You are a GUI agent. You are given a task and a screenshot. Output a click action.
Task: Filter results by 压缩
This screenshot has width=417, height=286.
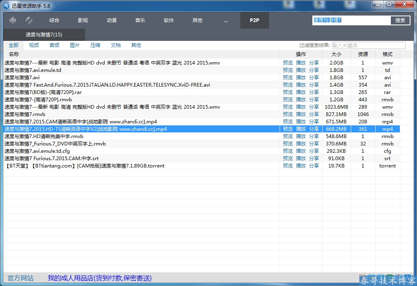coord(95,45)
